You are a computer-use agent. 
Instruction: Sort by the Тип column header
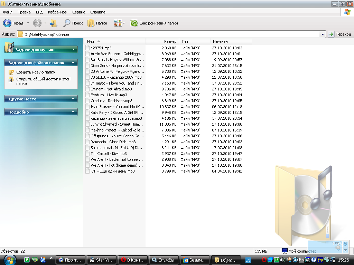click(x=195, y=41)
